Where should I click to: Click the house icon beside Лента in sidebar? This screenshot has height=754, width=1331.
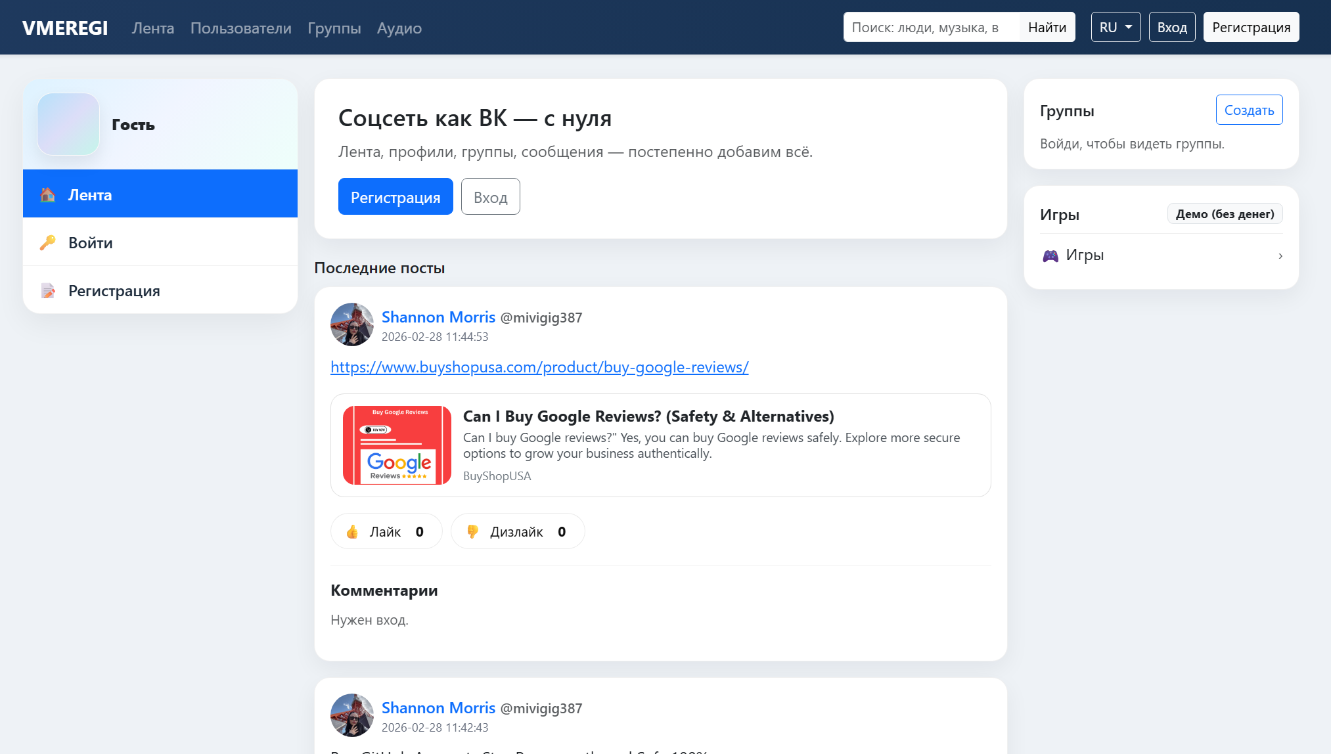pos(47,195)
